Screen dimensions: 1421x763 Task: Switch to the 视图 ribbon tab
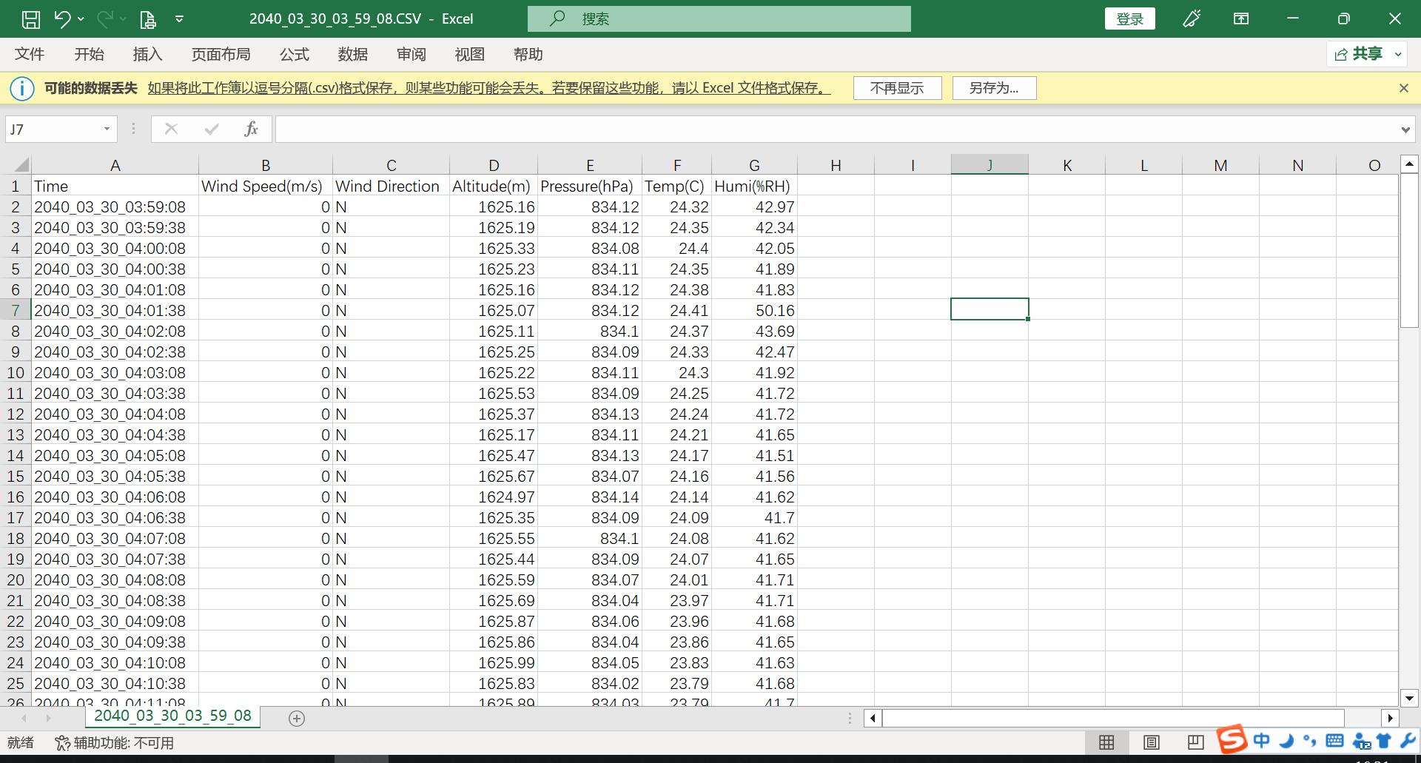click(x=469, y=54)
